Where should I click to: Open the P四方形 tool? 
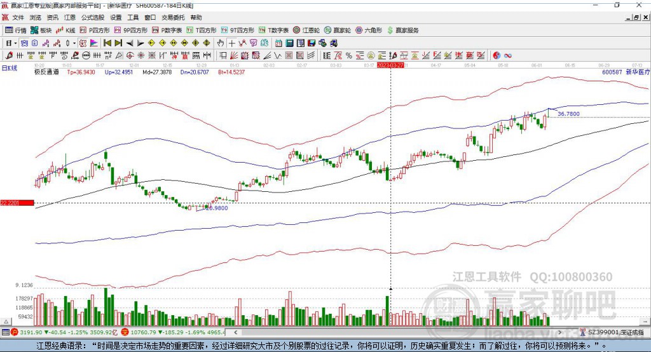[x=95, y=30]
